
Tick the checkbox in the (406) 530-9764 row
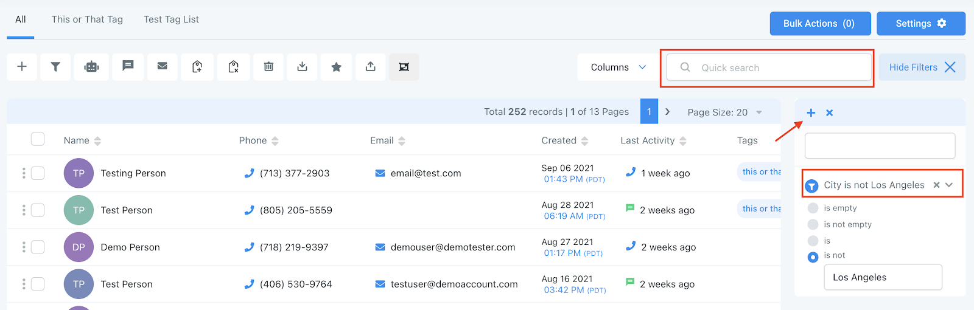(38, 284)
